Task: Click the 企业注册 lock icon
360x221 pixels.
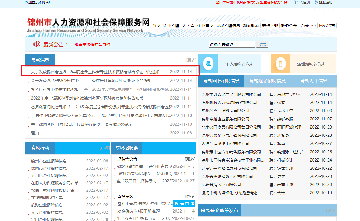Action: click(x=316, y=2)
